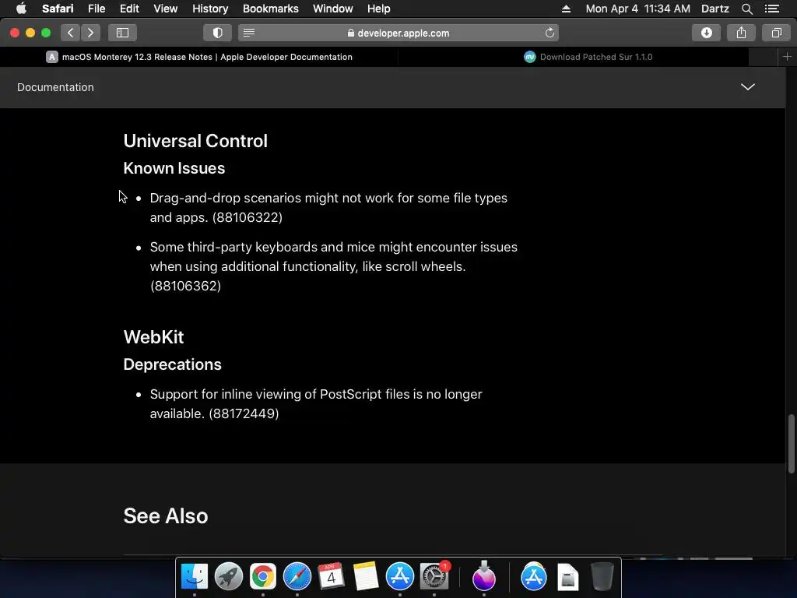Open the File menu
Image resolution: width=797 pixels, height=598 pixels.
(x=97, y=9)
